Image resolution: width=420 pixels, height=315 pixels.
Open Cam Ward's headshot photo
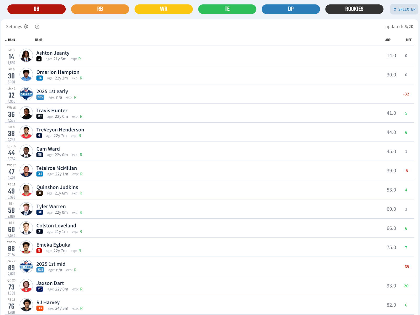click(26, 151)
